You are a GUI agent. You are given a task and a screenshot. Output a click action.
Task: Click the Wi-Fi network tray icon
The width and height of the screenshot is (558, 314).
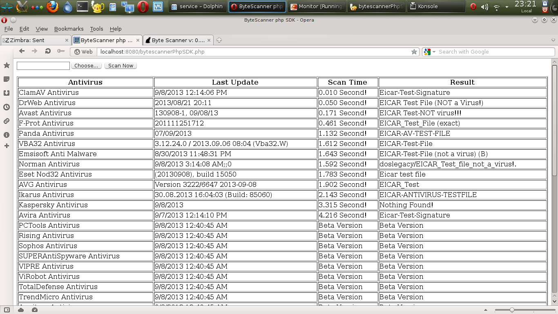click(x=497, y=7)
